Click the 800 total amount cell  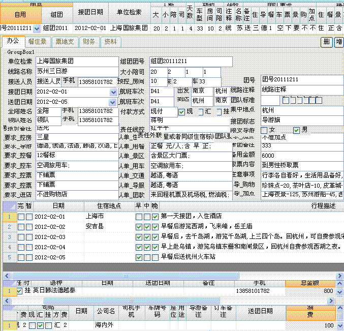310,291
